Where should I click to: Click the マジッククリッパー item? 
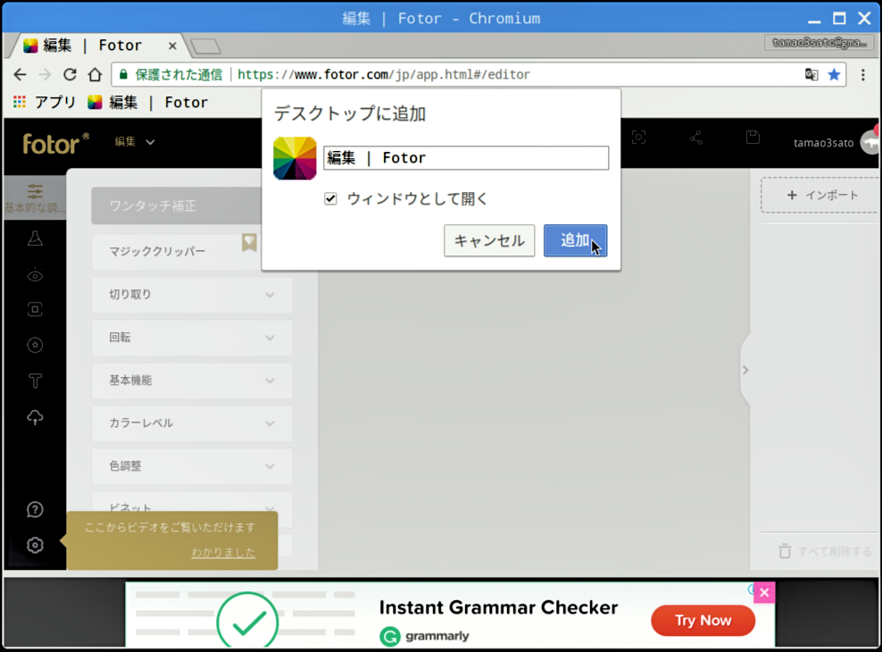192,252
